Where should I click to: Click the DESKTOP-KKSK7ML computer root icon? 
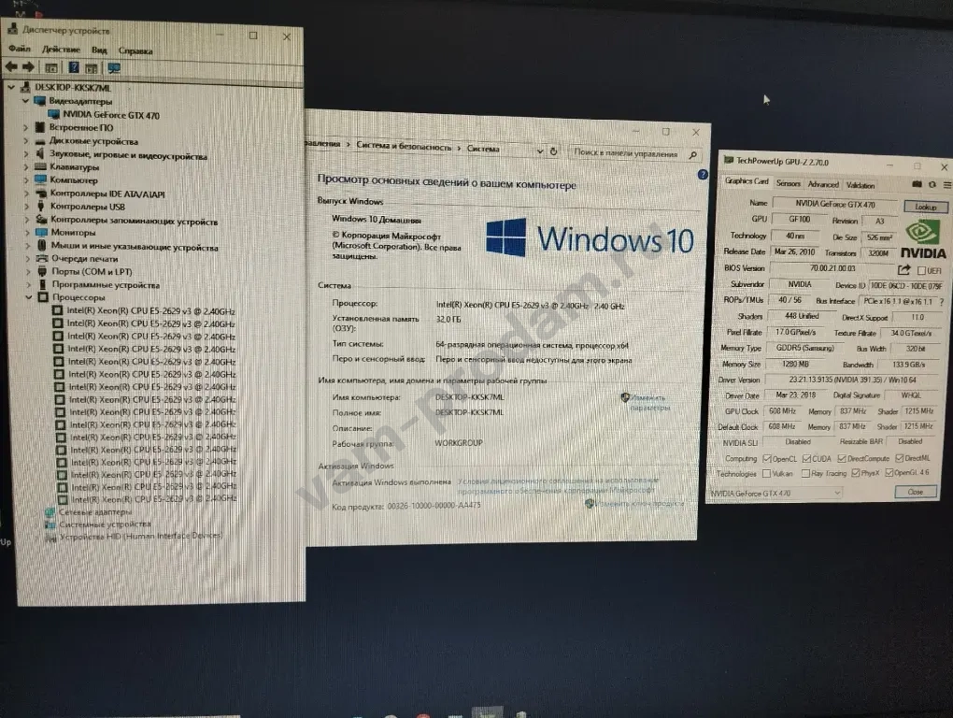coord(25,88)
